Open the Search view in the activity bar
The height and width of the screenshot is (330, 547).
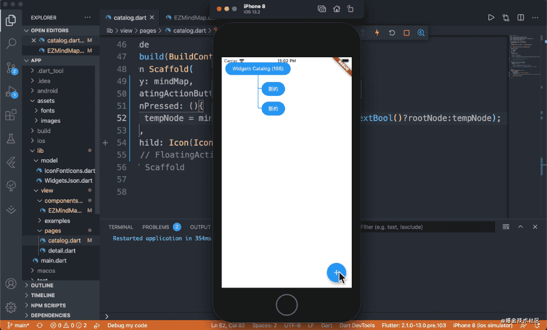[11, 44]
